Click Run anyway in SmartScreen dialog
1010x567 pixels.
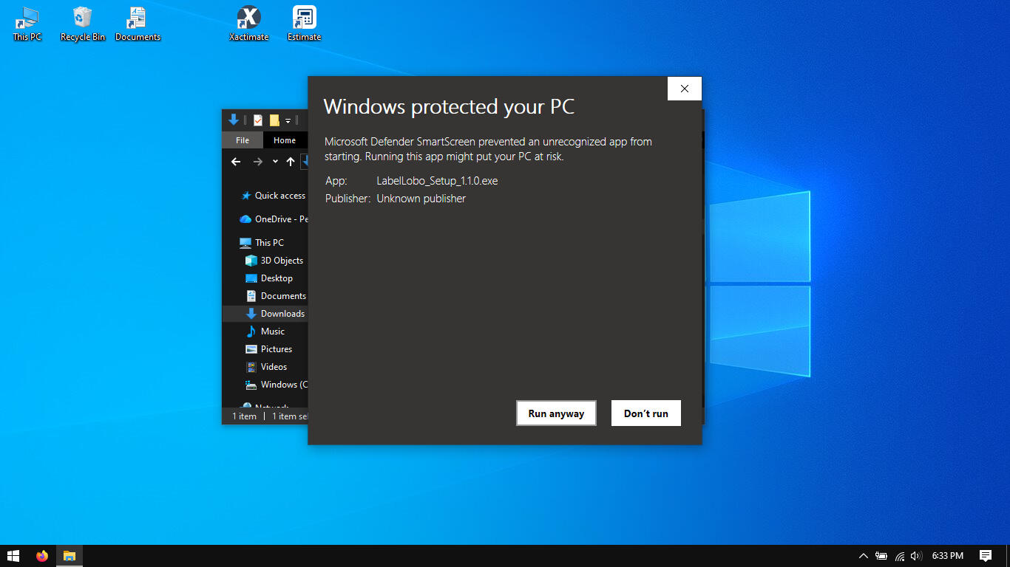556,413
